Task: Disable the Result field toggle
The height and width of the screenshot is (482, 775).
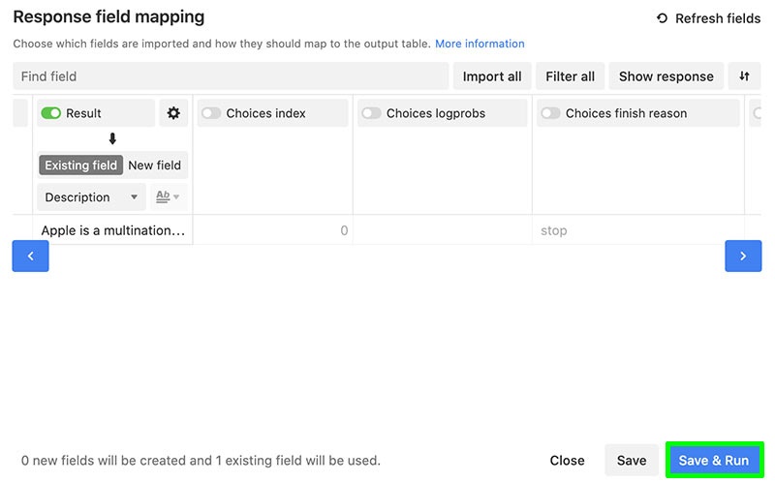Action: click(51, 113)
